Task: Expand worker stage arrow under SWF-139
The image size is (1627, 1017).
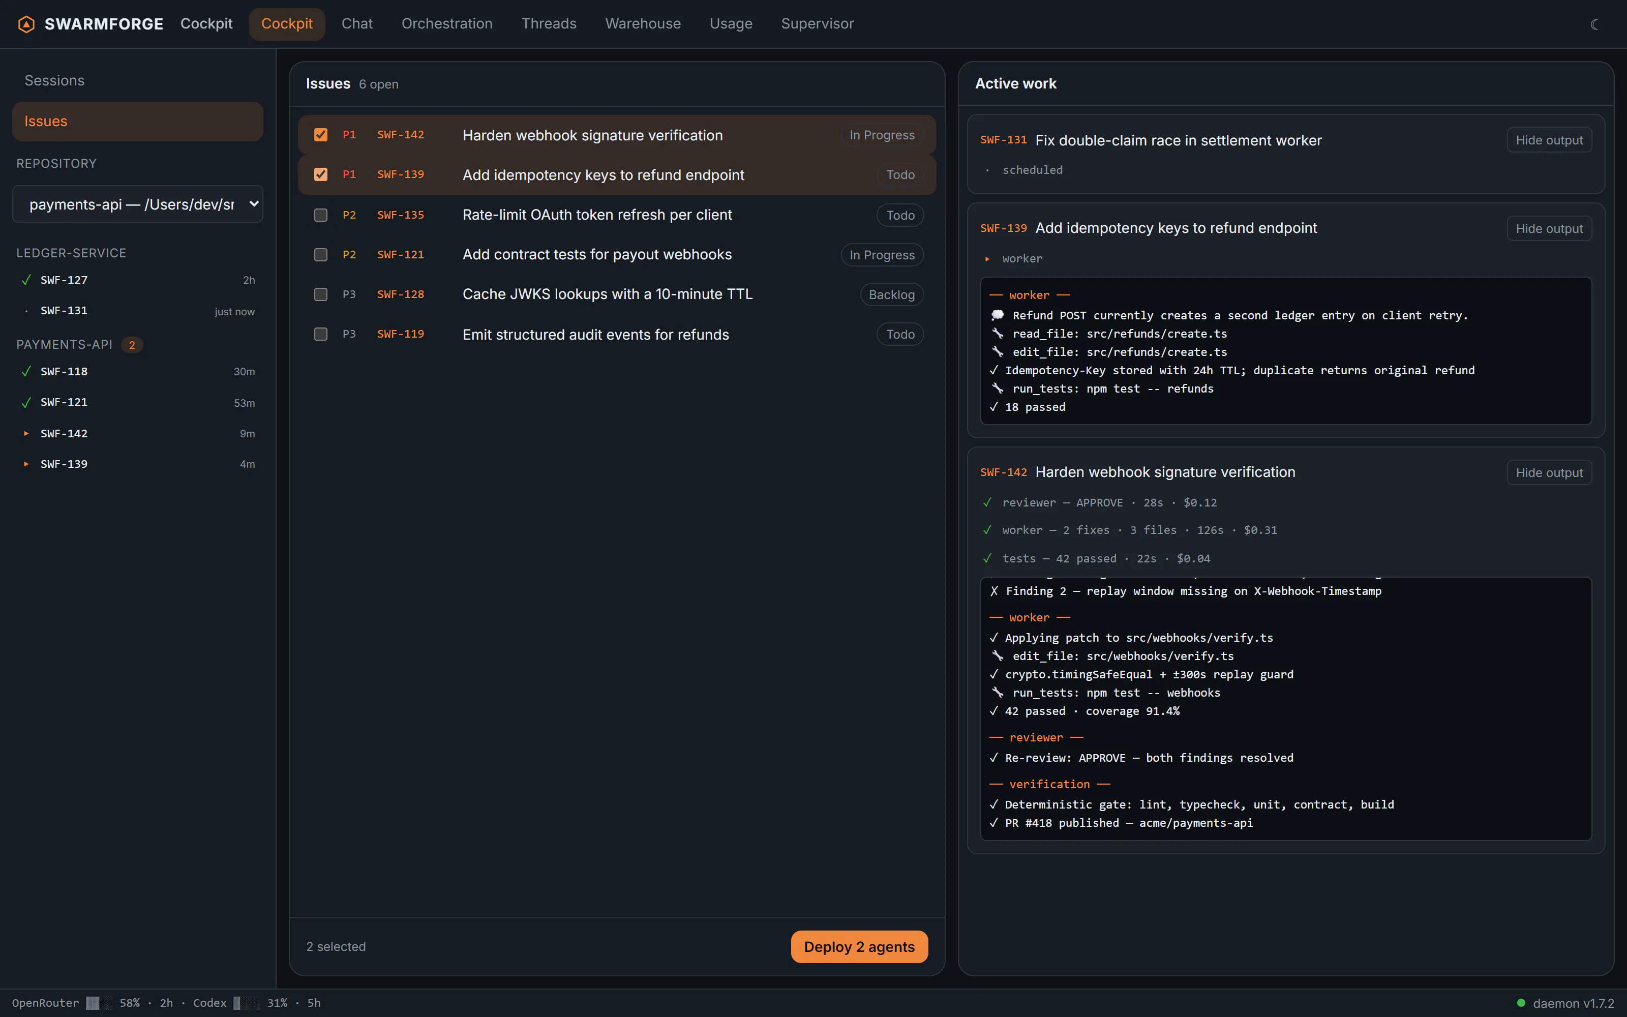Action: click(987, 259)
